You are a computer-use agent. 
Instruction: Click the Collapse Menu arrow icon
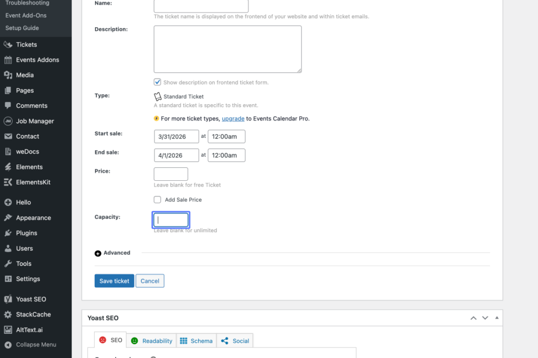(8, 345)
